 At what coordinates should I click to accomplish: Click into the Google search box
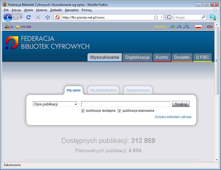[x=188, y=17]
